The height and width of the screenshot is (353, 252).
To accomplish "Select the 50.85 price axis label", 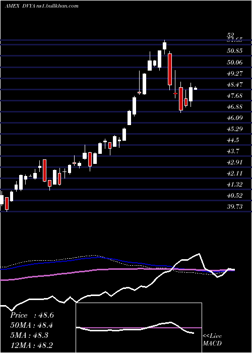I will tap(235, 51).
